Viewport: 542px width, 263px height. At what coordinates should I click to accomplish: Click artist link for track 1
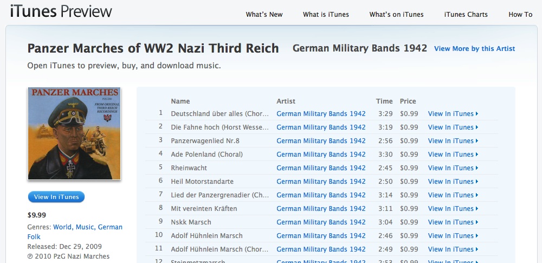[x=321, y=114]
